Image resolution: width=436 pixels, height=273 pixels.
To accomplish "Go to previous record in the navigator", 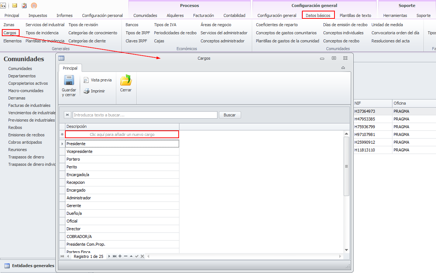I will tap(68, 256).
